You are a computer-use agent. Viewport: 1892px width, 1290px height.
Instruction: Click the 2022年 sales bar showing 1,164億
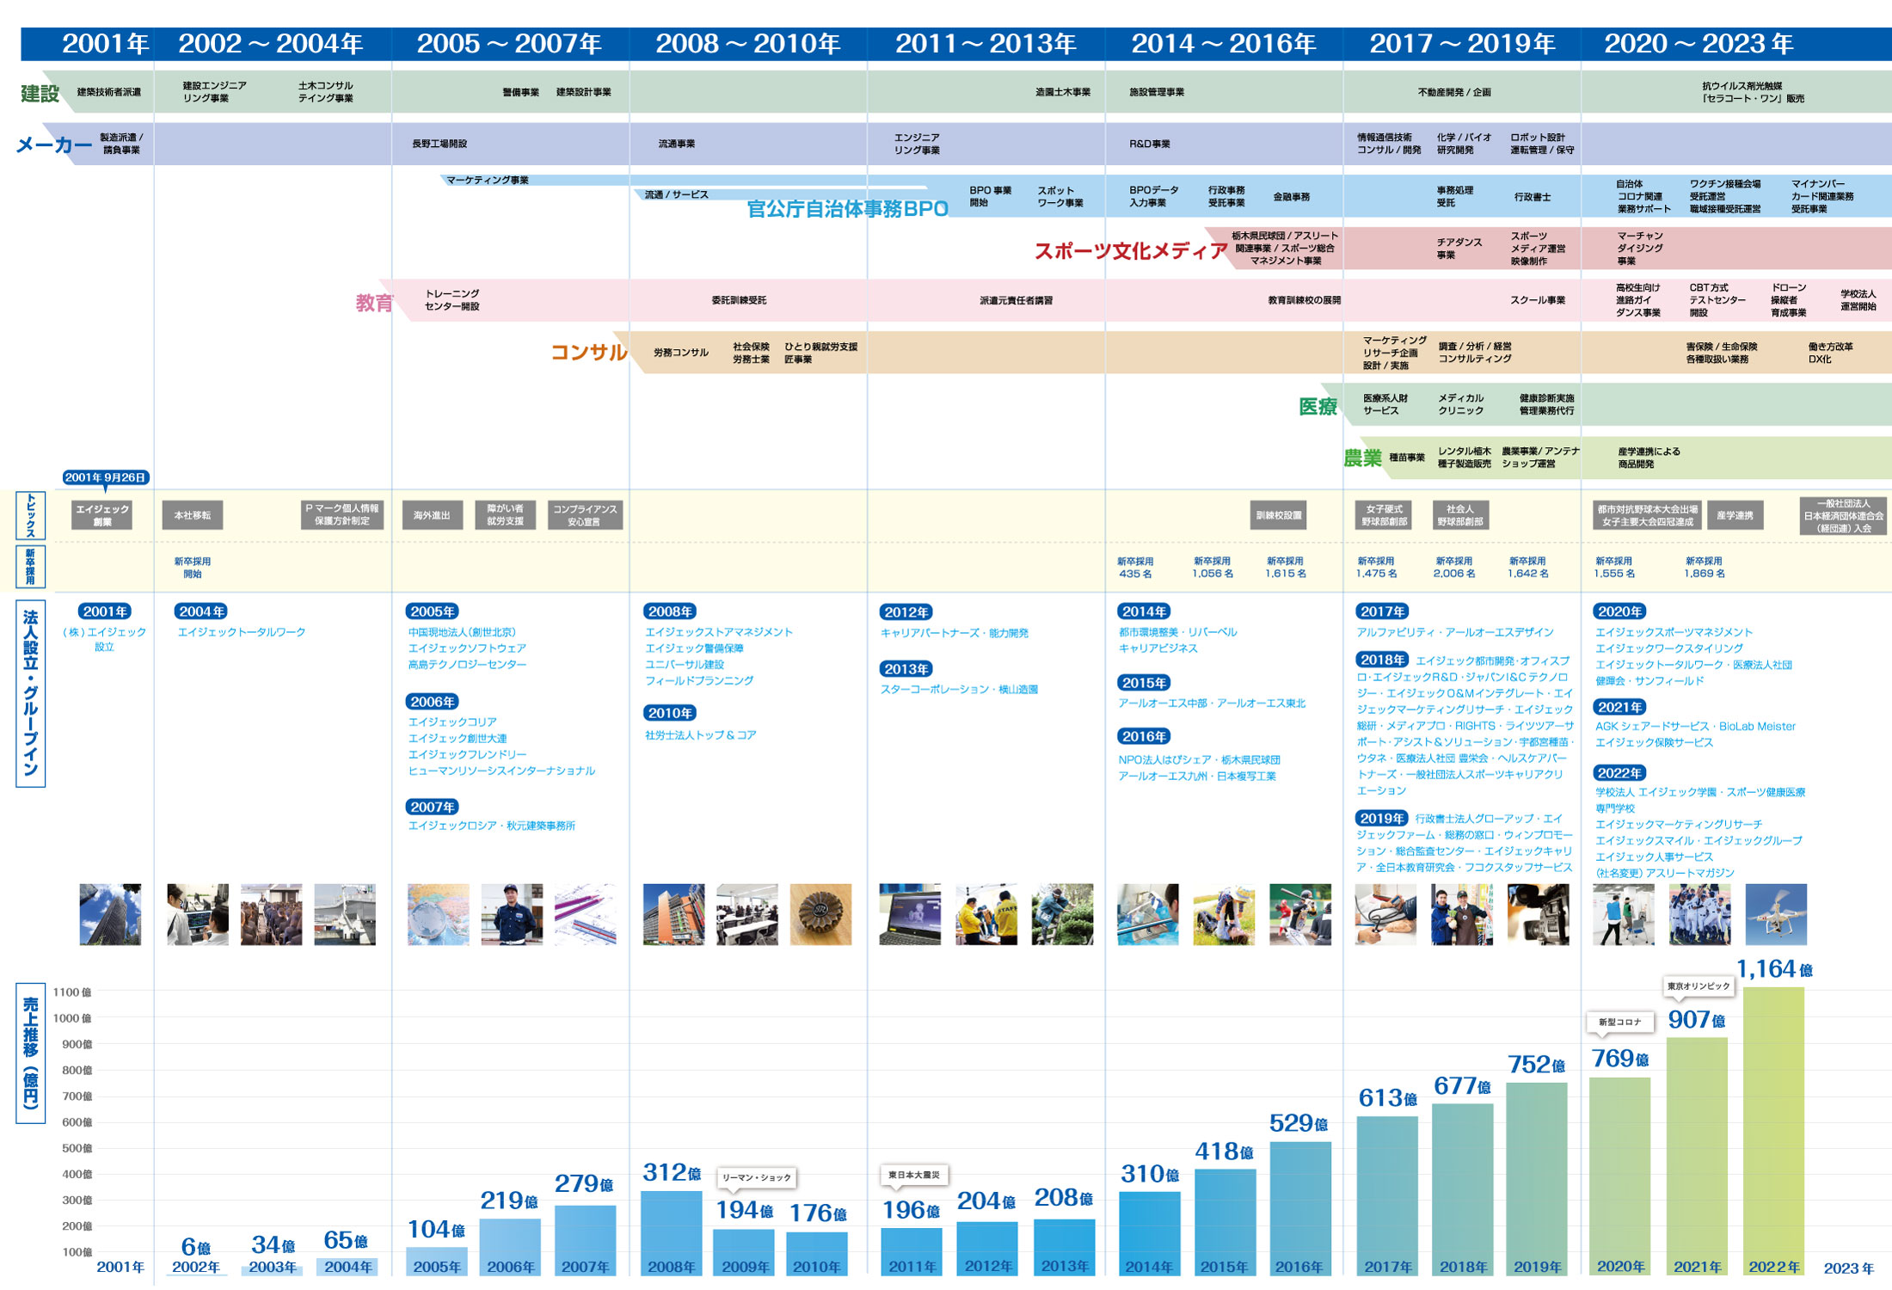click(x=1773, y=1130)
